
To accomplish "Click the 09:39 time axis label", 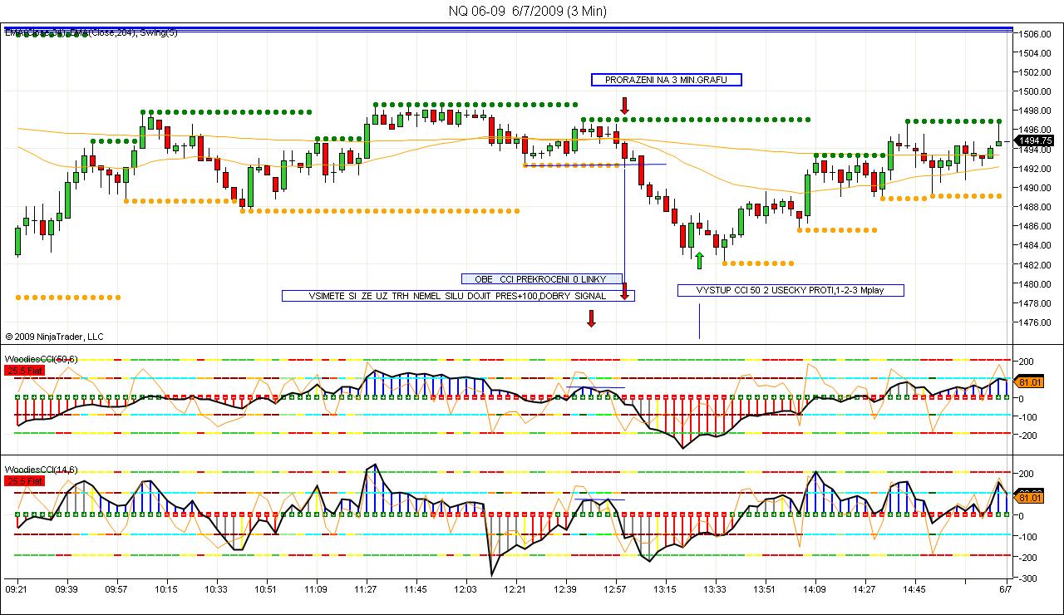I will [67, 589].
